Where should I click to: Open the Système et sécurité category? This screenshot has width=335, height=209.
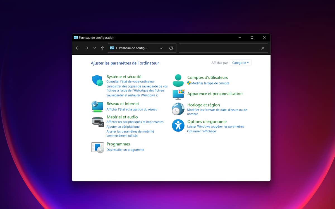(x=124, y=76)
